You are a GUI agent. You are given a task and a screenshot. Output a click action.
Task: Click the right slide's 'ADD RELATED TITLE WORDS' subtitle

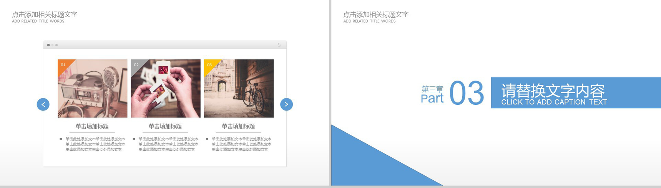point(369,21)
